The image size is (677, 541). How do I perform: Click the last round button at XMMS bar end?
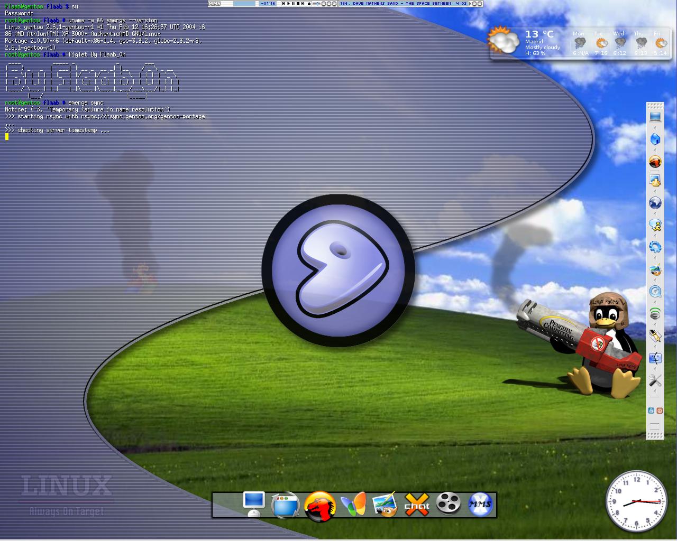click(x=480, y=3)
